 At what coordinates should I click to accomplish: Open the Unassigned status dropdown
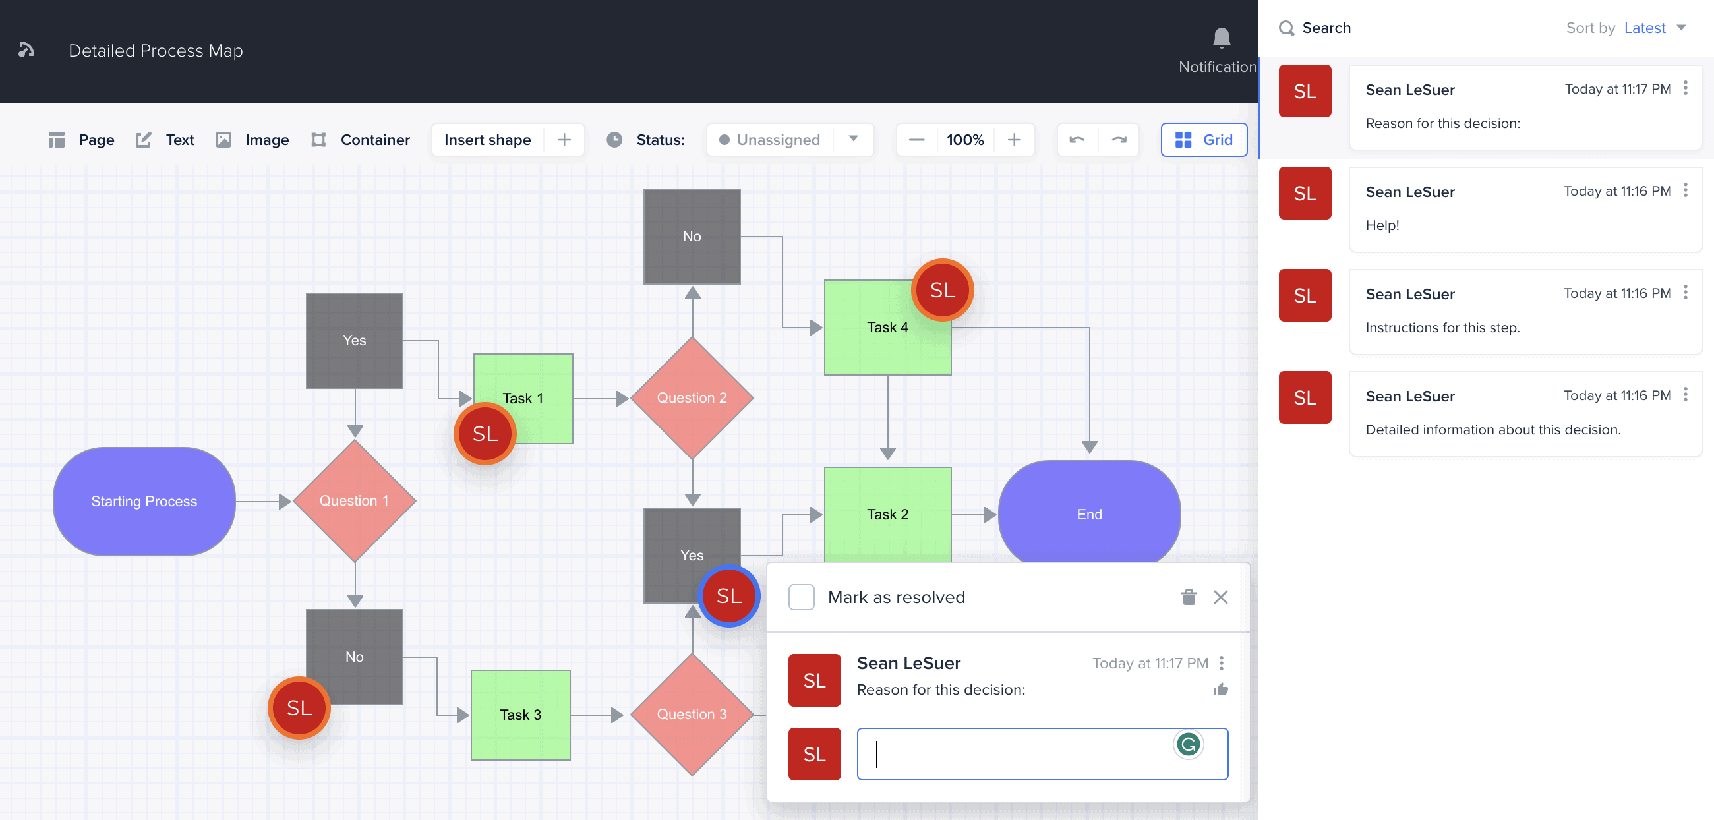789,140
